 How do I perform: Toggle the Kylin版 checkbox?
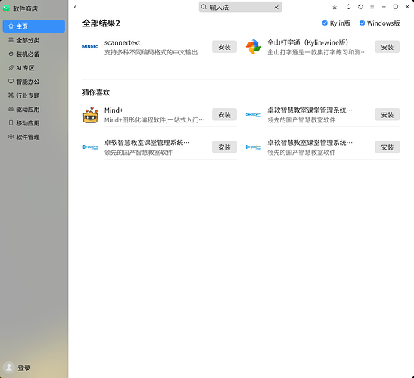[x=325, y=23]
